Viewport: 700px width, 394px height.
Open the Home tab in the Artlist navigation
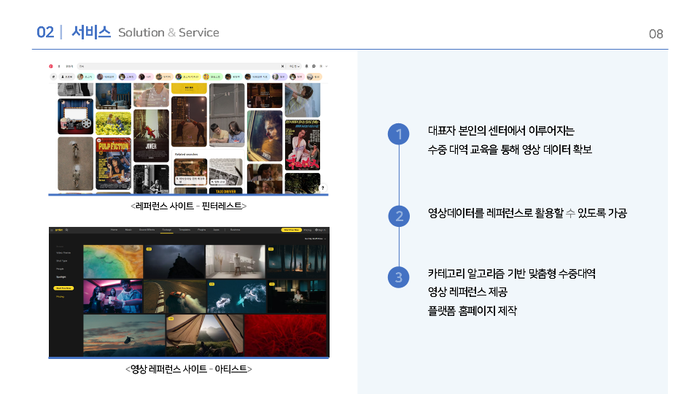114,230
